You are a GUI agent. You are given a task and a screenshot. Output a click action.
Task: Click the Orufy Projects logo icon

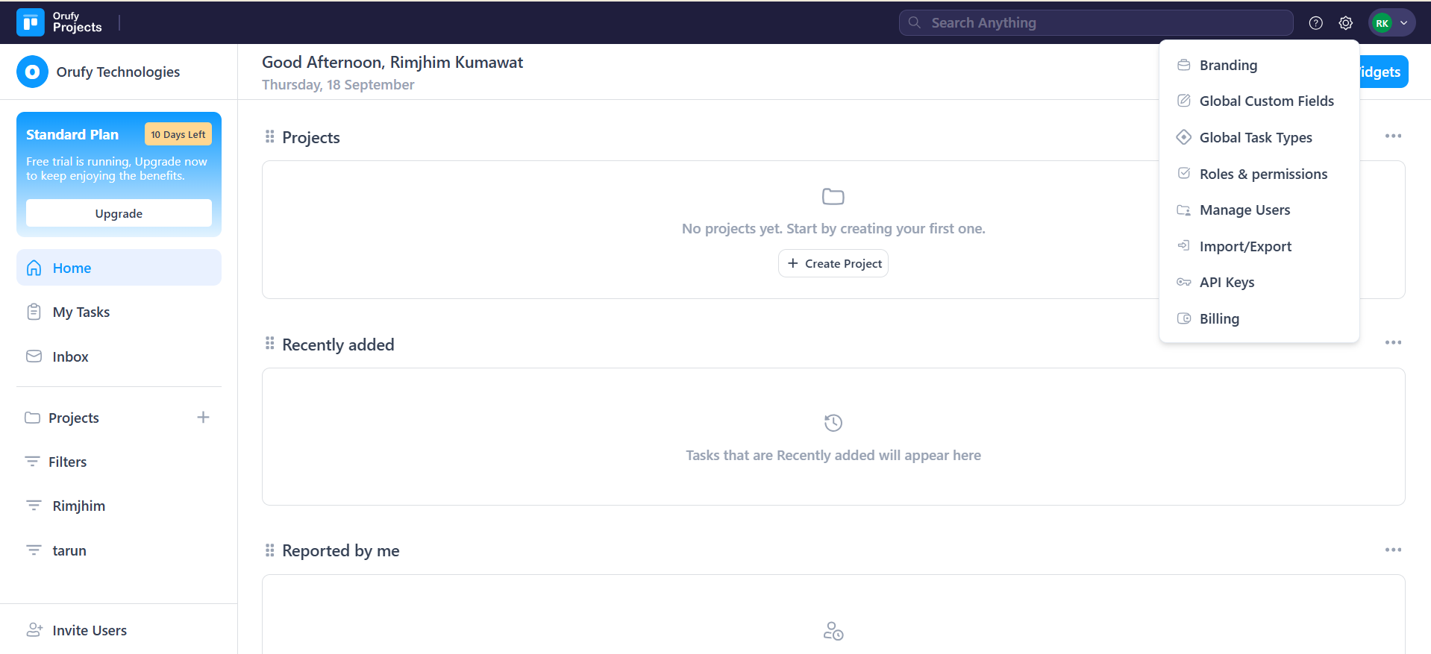tap(31, 22)
